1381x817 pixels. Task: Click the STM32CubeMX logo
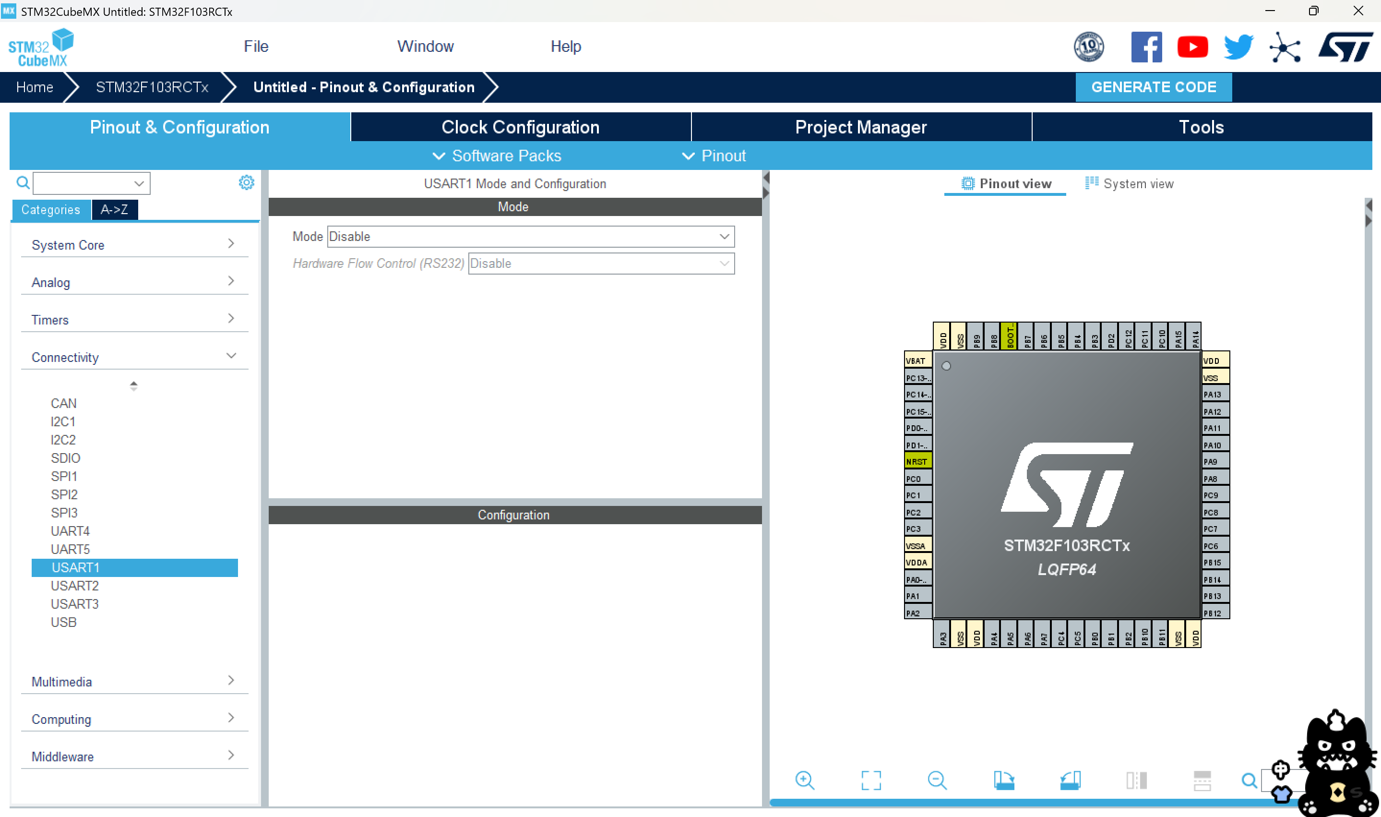point(41,48)
